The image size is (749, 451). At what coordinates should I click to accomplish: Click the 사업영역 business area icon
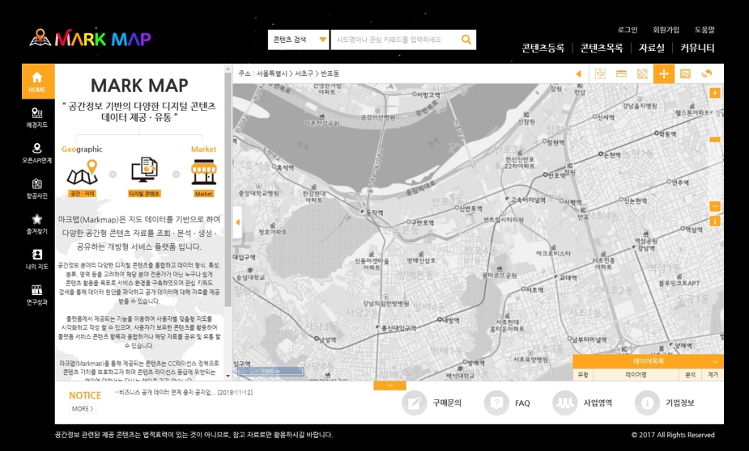pos(564,403)
